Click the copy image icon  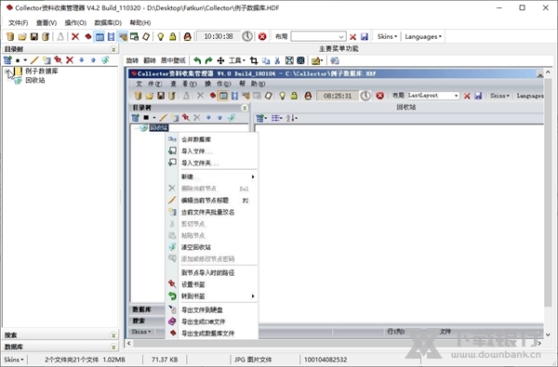tap(266, 60)
